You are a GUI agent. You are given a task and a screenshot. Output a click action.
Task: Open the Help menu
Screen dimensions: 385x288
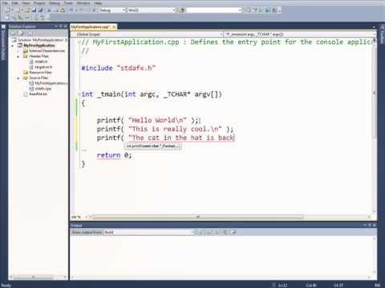98,3
